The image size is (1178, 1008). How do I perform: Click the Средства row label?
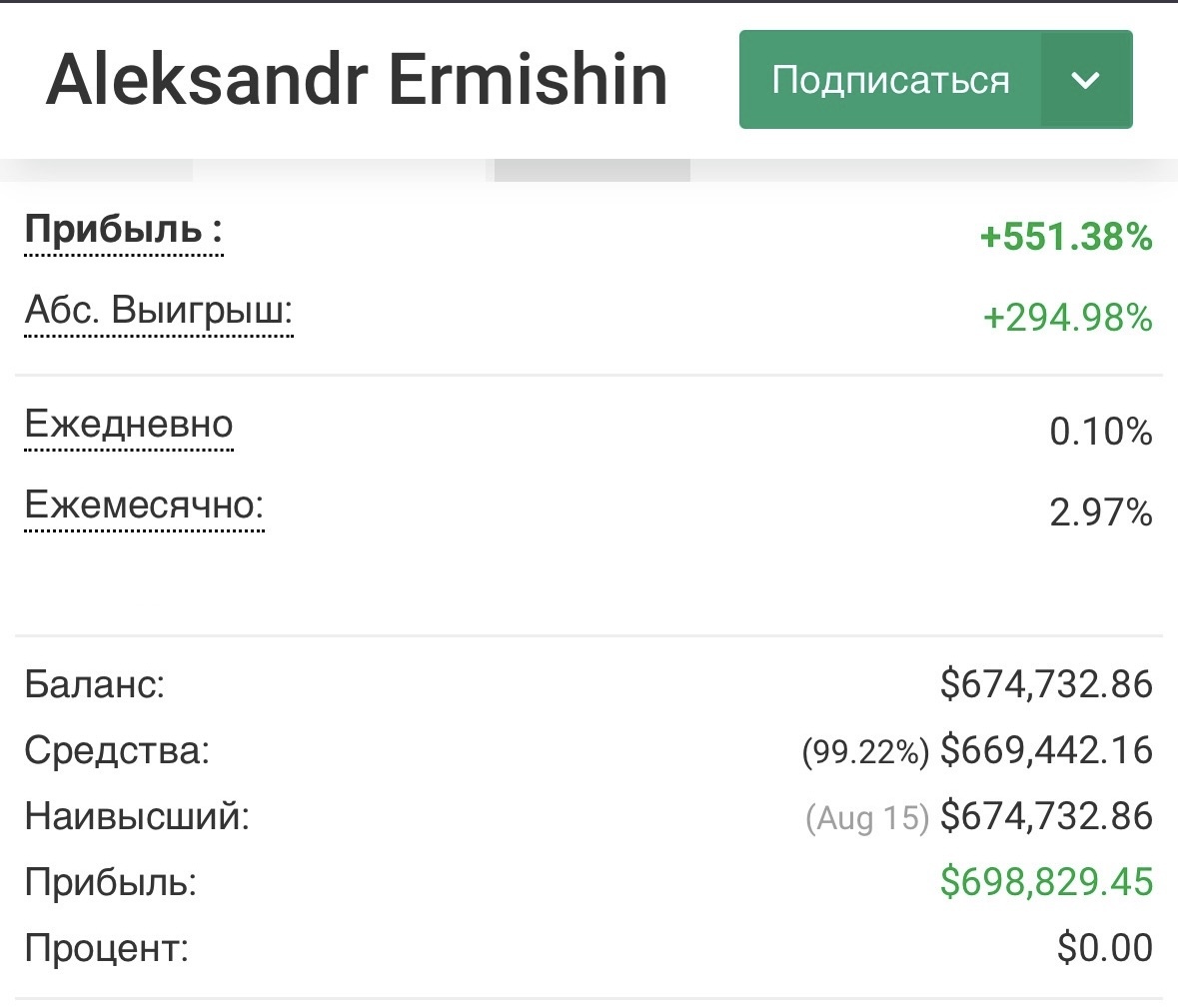point(117,750)
